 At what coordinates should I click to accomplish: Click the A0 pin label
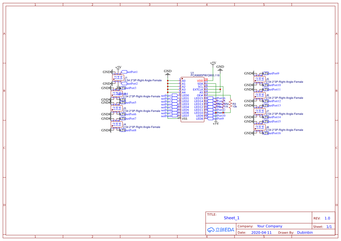point(183,81)
